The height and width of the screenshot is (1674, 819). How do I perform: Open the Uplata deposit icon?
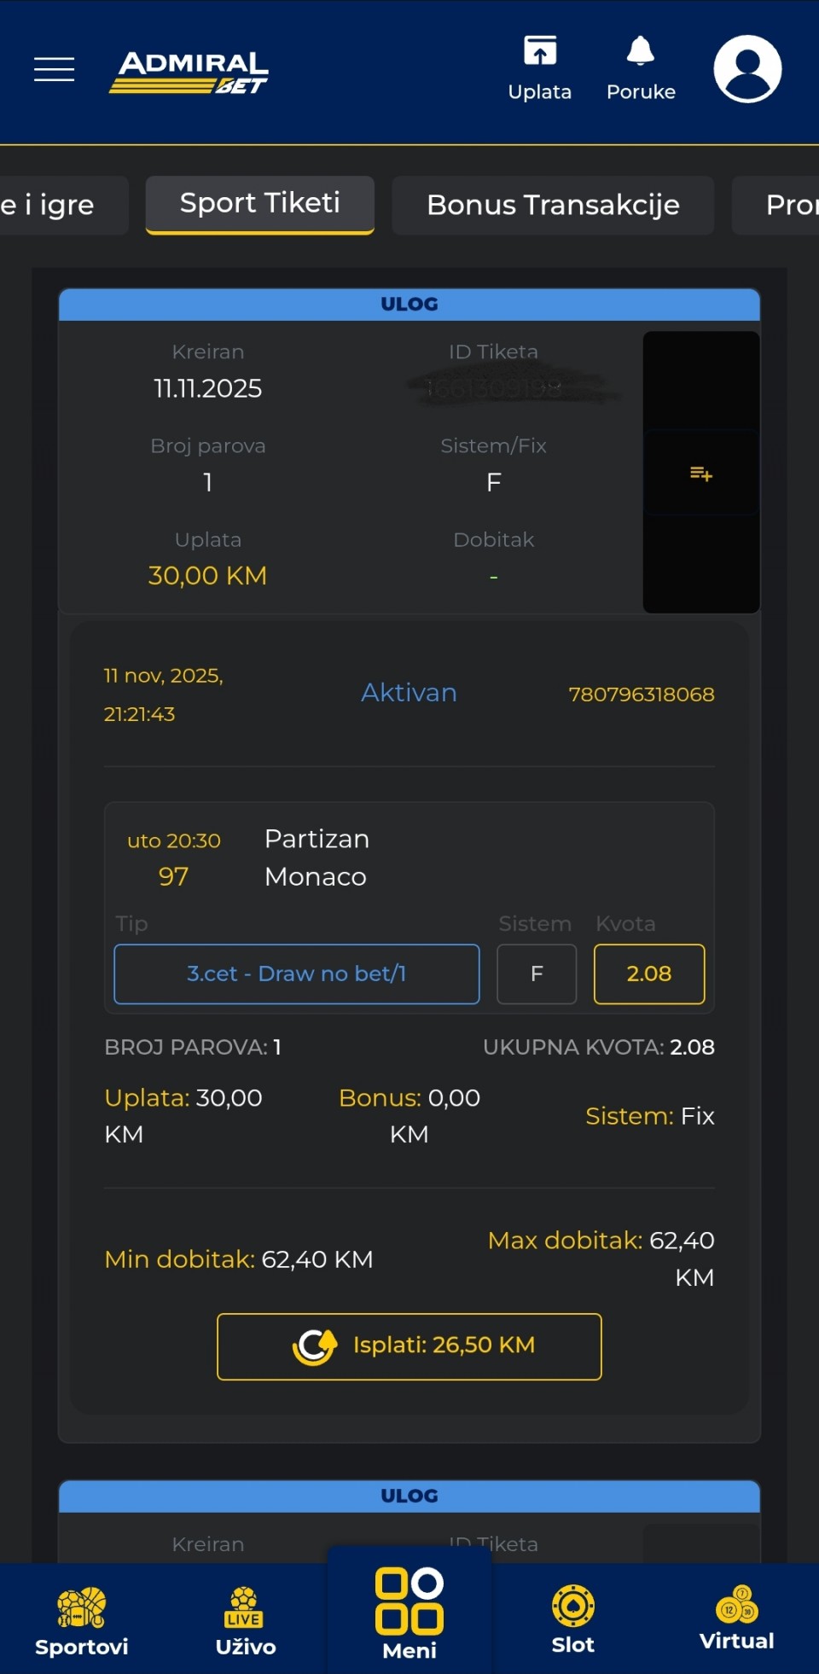tap(539, 68)
